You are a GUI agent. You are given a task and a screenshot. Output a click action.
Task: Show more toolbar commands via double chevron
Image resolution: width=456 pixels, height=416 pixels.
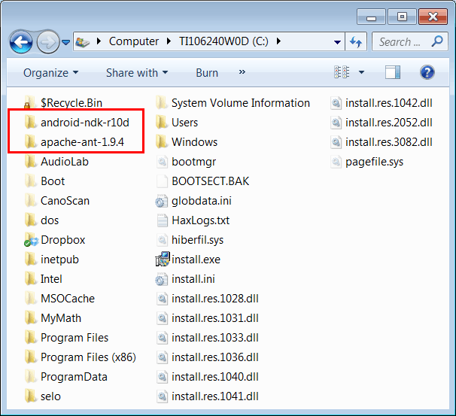(x=242, y=72)
